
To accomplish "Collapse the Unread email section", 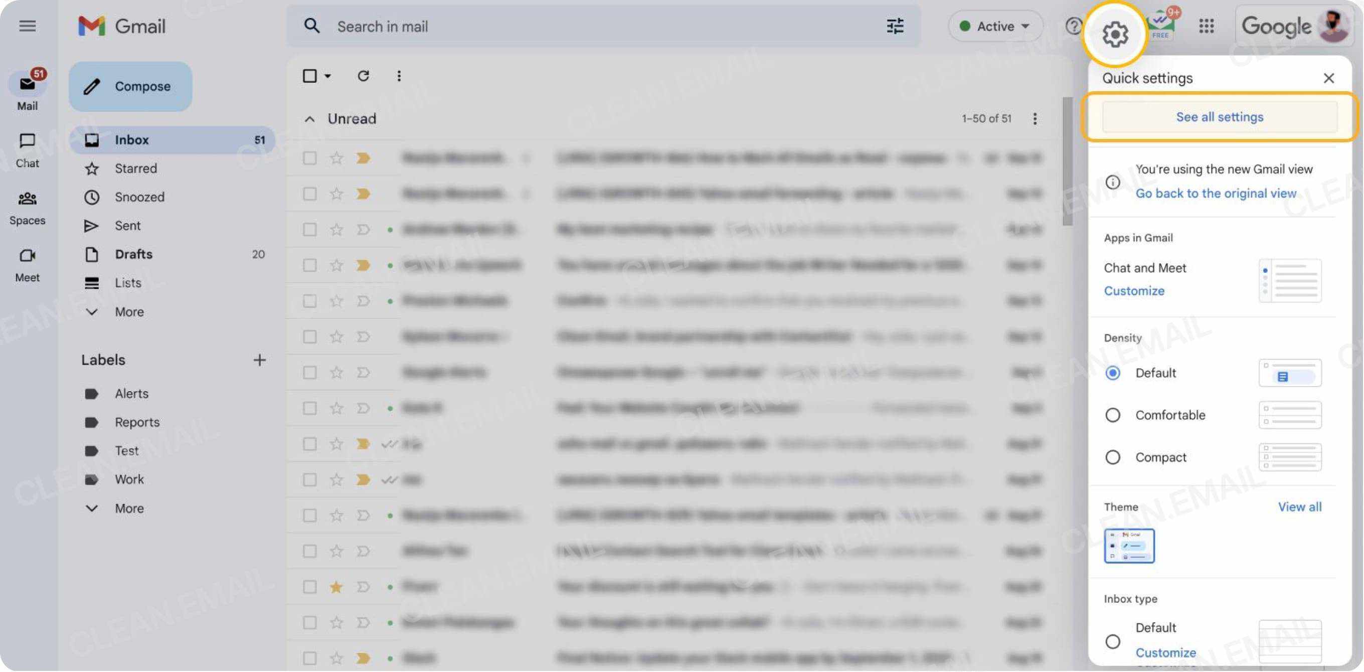I will 309,119.
